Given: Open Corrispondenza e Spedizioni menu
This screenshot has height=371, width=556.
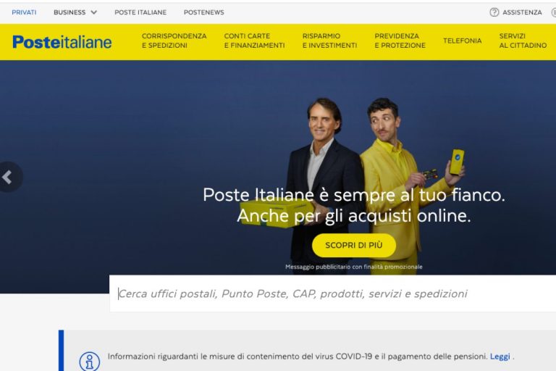Looking at the screenshot, I should (x=174, y=41).
